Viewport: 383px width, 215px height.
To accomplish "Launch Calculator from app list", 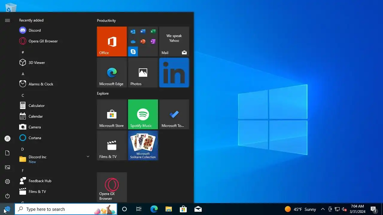I will [54, 106].
